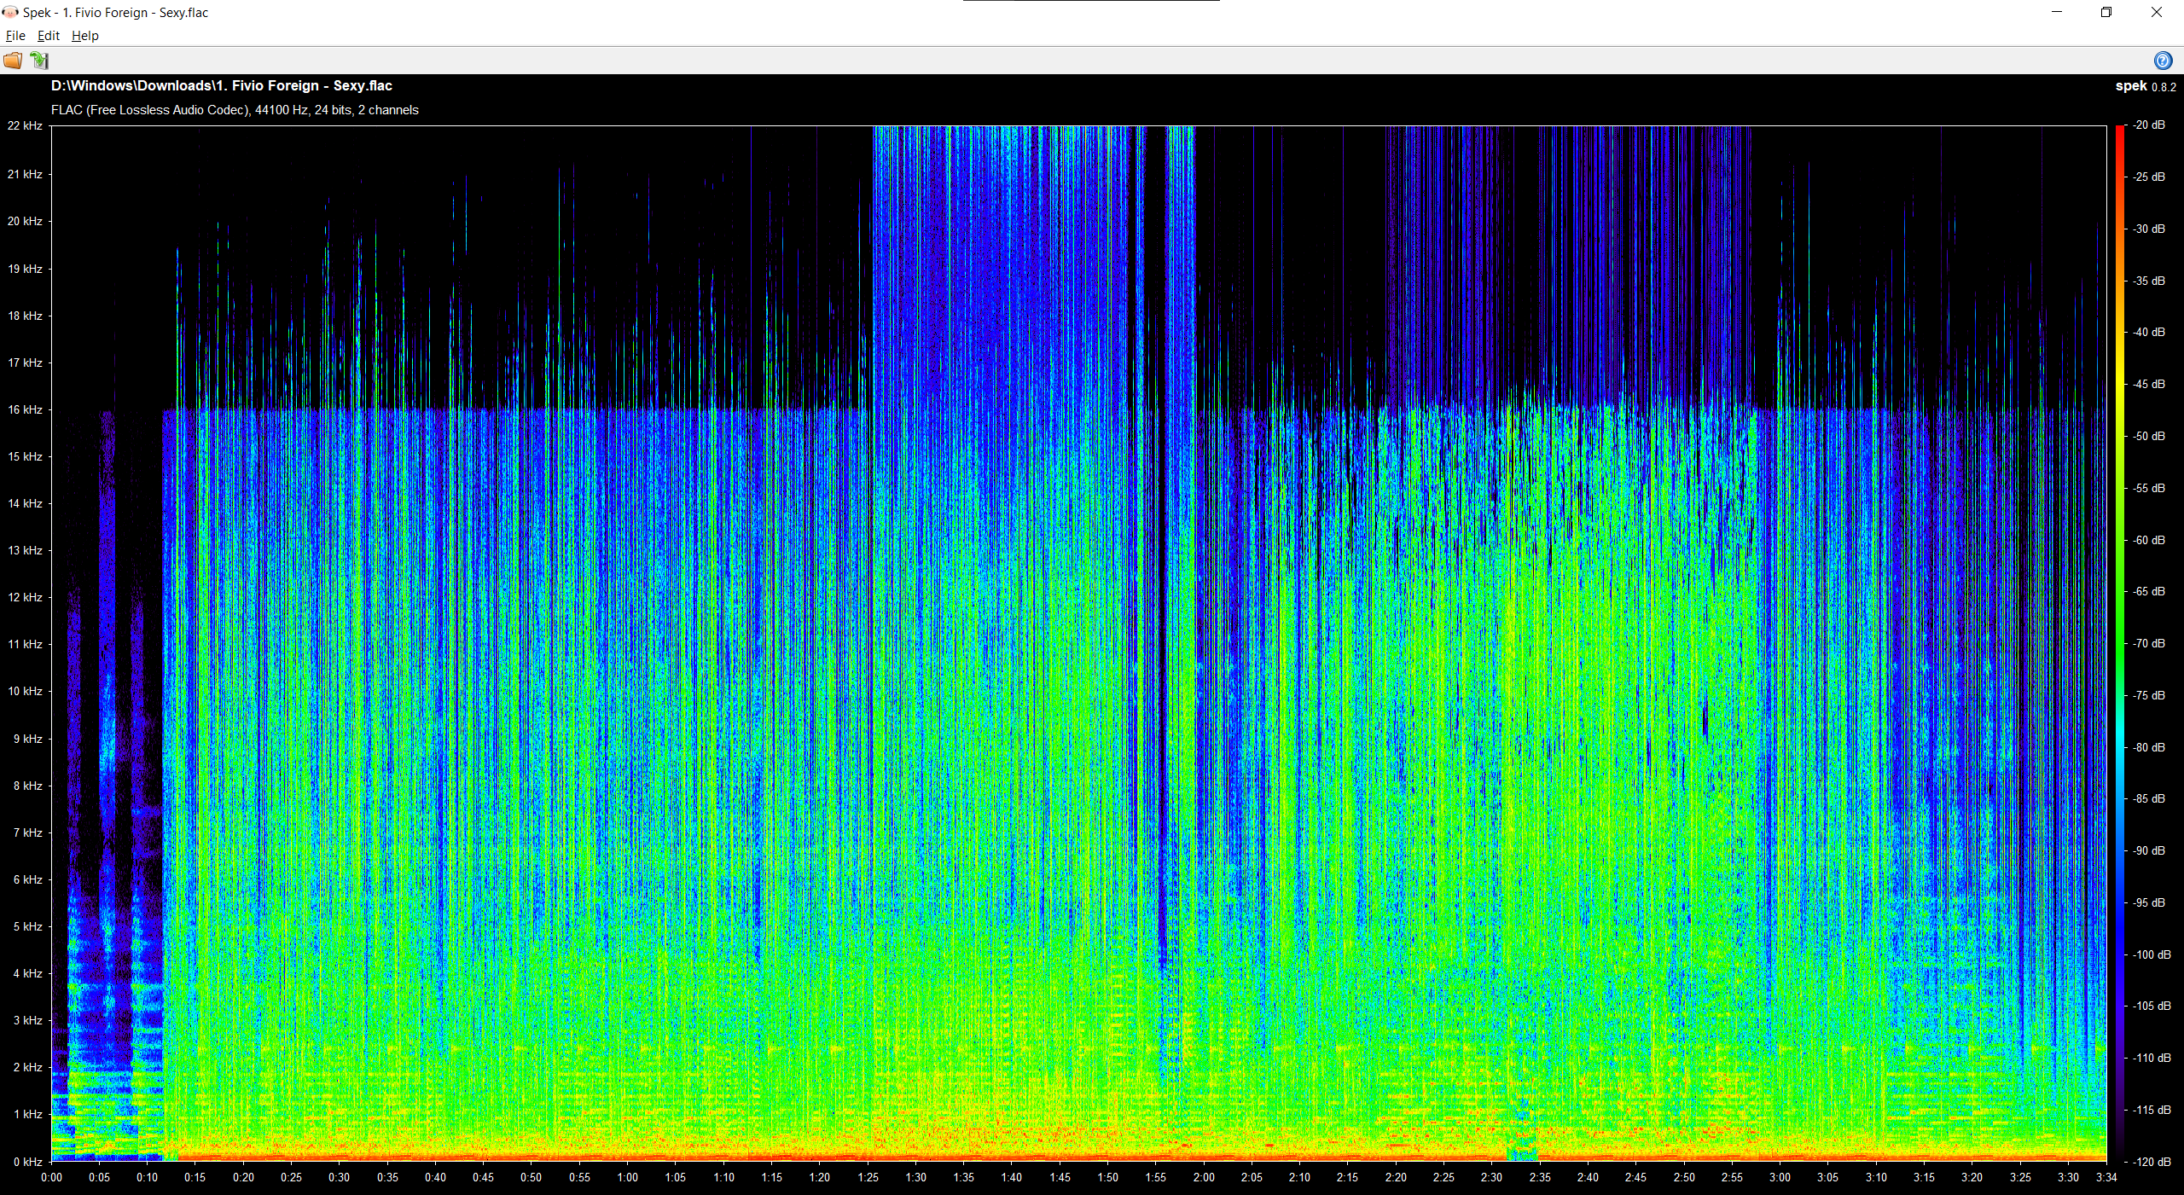Image resolution: width=2184 pixels, height=1195 pixels.
Task: Click the 16 kHz frequency axis label
Action: (25, 409)
